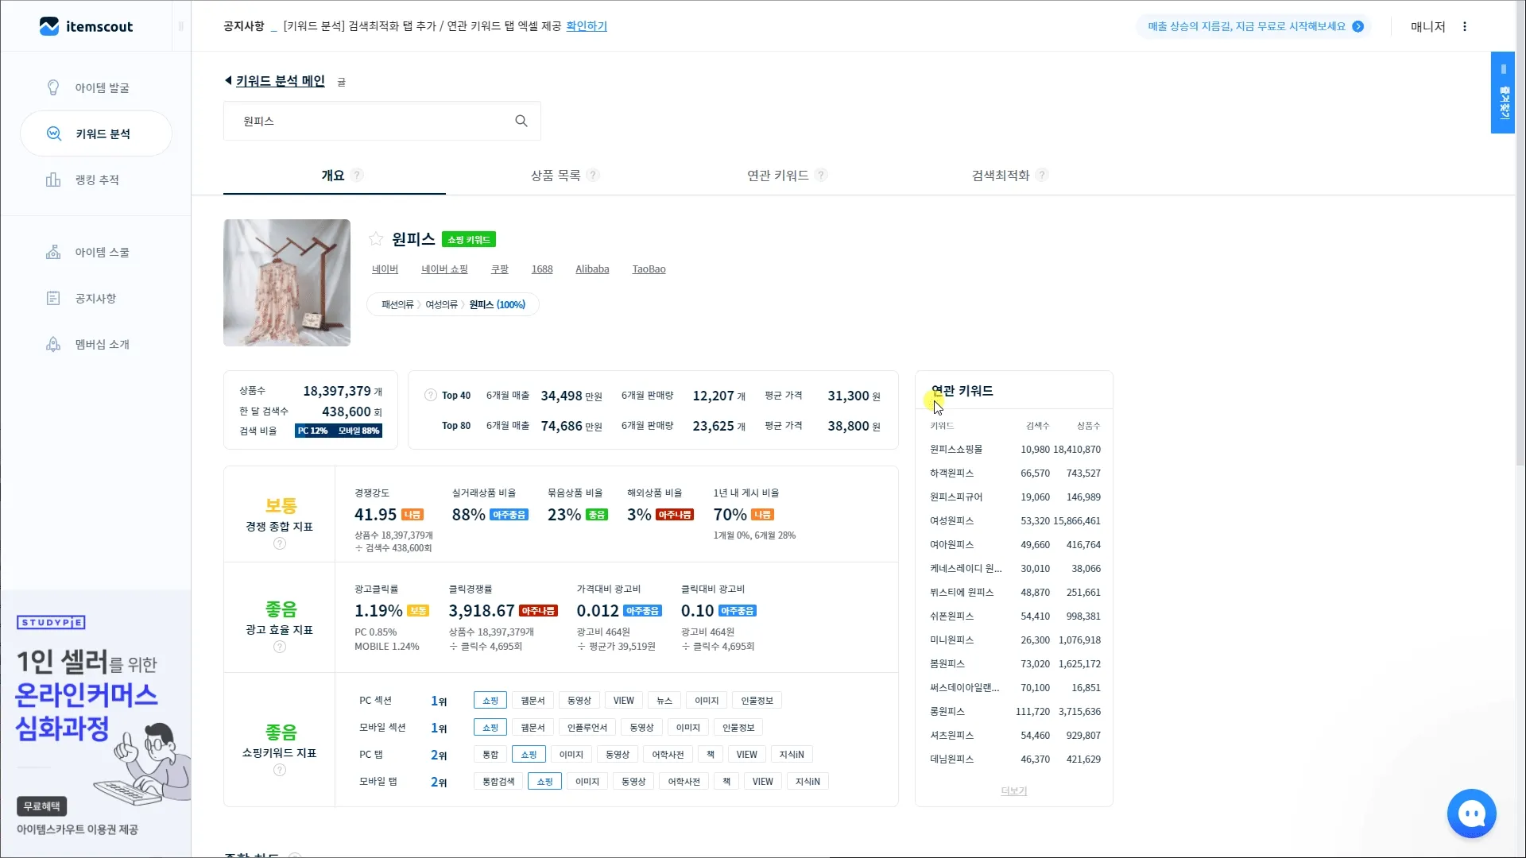Switch to the 상품 목록 tab
The height and width of the screenshot is (858, 1526).
point(556,175)
